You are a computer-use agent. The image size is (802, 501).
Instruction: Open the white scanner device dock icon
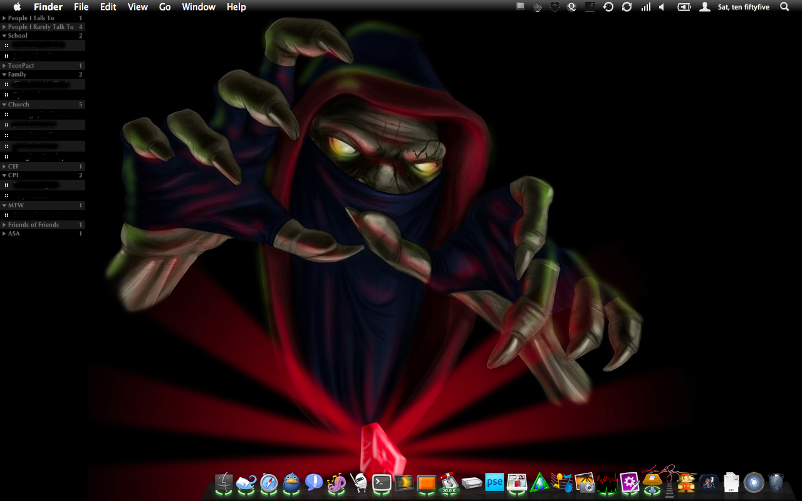click(x=472, y=483)
